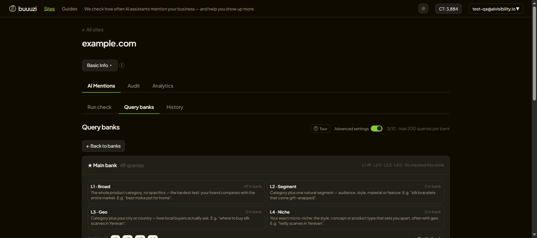Switch to the Audit tab
537x238 pixels.
[x=134, y=86]
